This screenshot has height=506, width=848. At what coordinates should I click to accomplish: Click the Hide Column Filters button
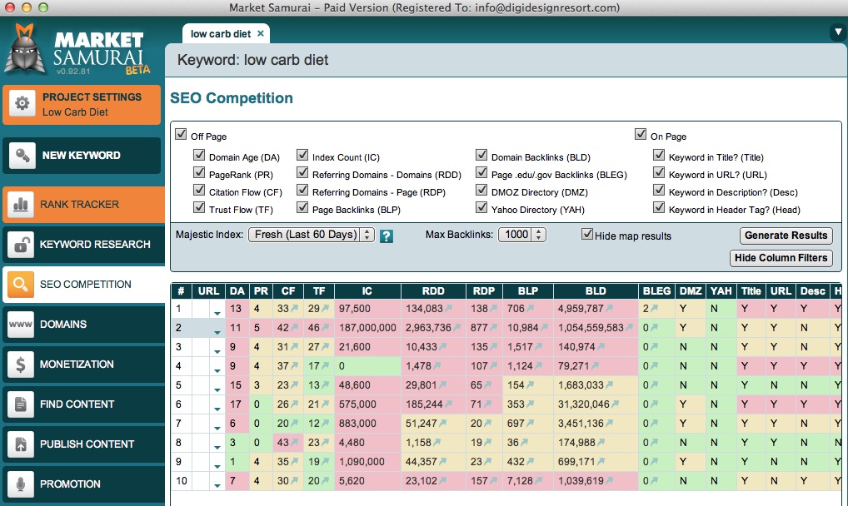tap(781, 258)
